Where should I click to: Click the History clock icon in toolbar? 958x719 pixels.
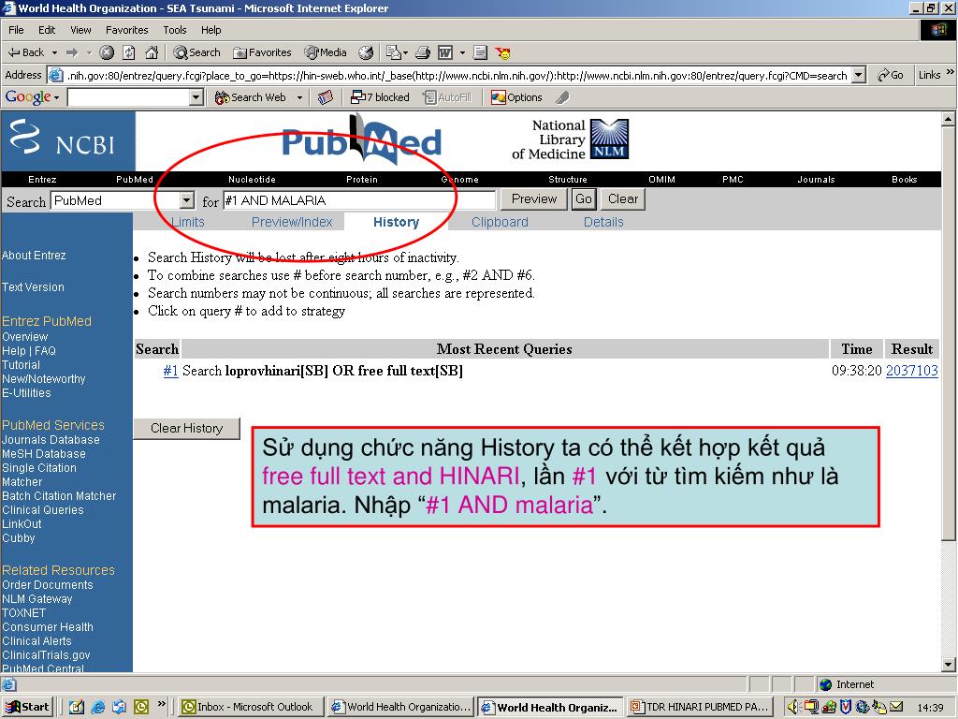tap(366, 52)
